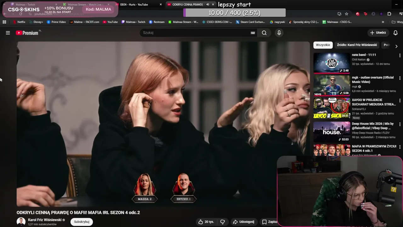Open nate band - 11:11 thumbnail

332,63
